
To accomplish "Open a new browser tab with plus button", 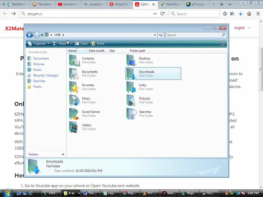I will tap(222, 5).
